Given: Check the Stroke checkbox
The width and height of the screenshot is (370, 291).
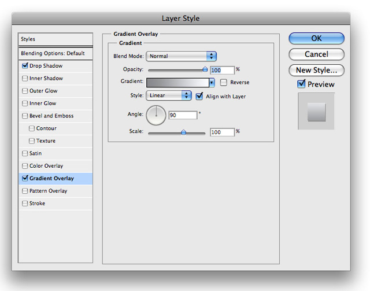Looking at the screenshot, I should (x=25, y=203).
